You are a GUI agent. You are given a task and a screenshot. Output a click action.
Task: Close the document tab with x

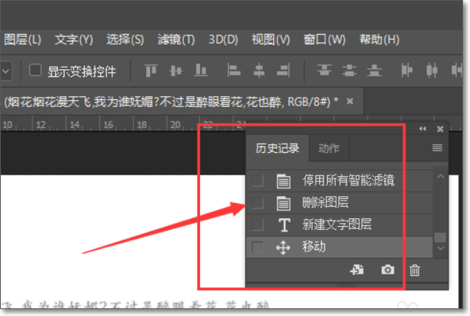pyautogui.click(x=350, y=101)
